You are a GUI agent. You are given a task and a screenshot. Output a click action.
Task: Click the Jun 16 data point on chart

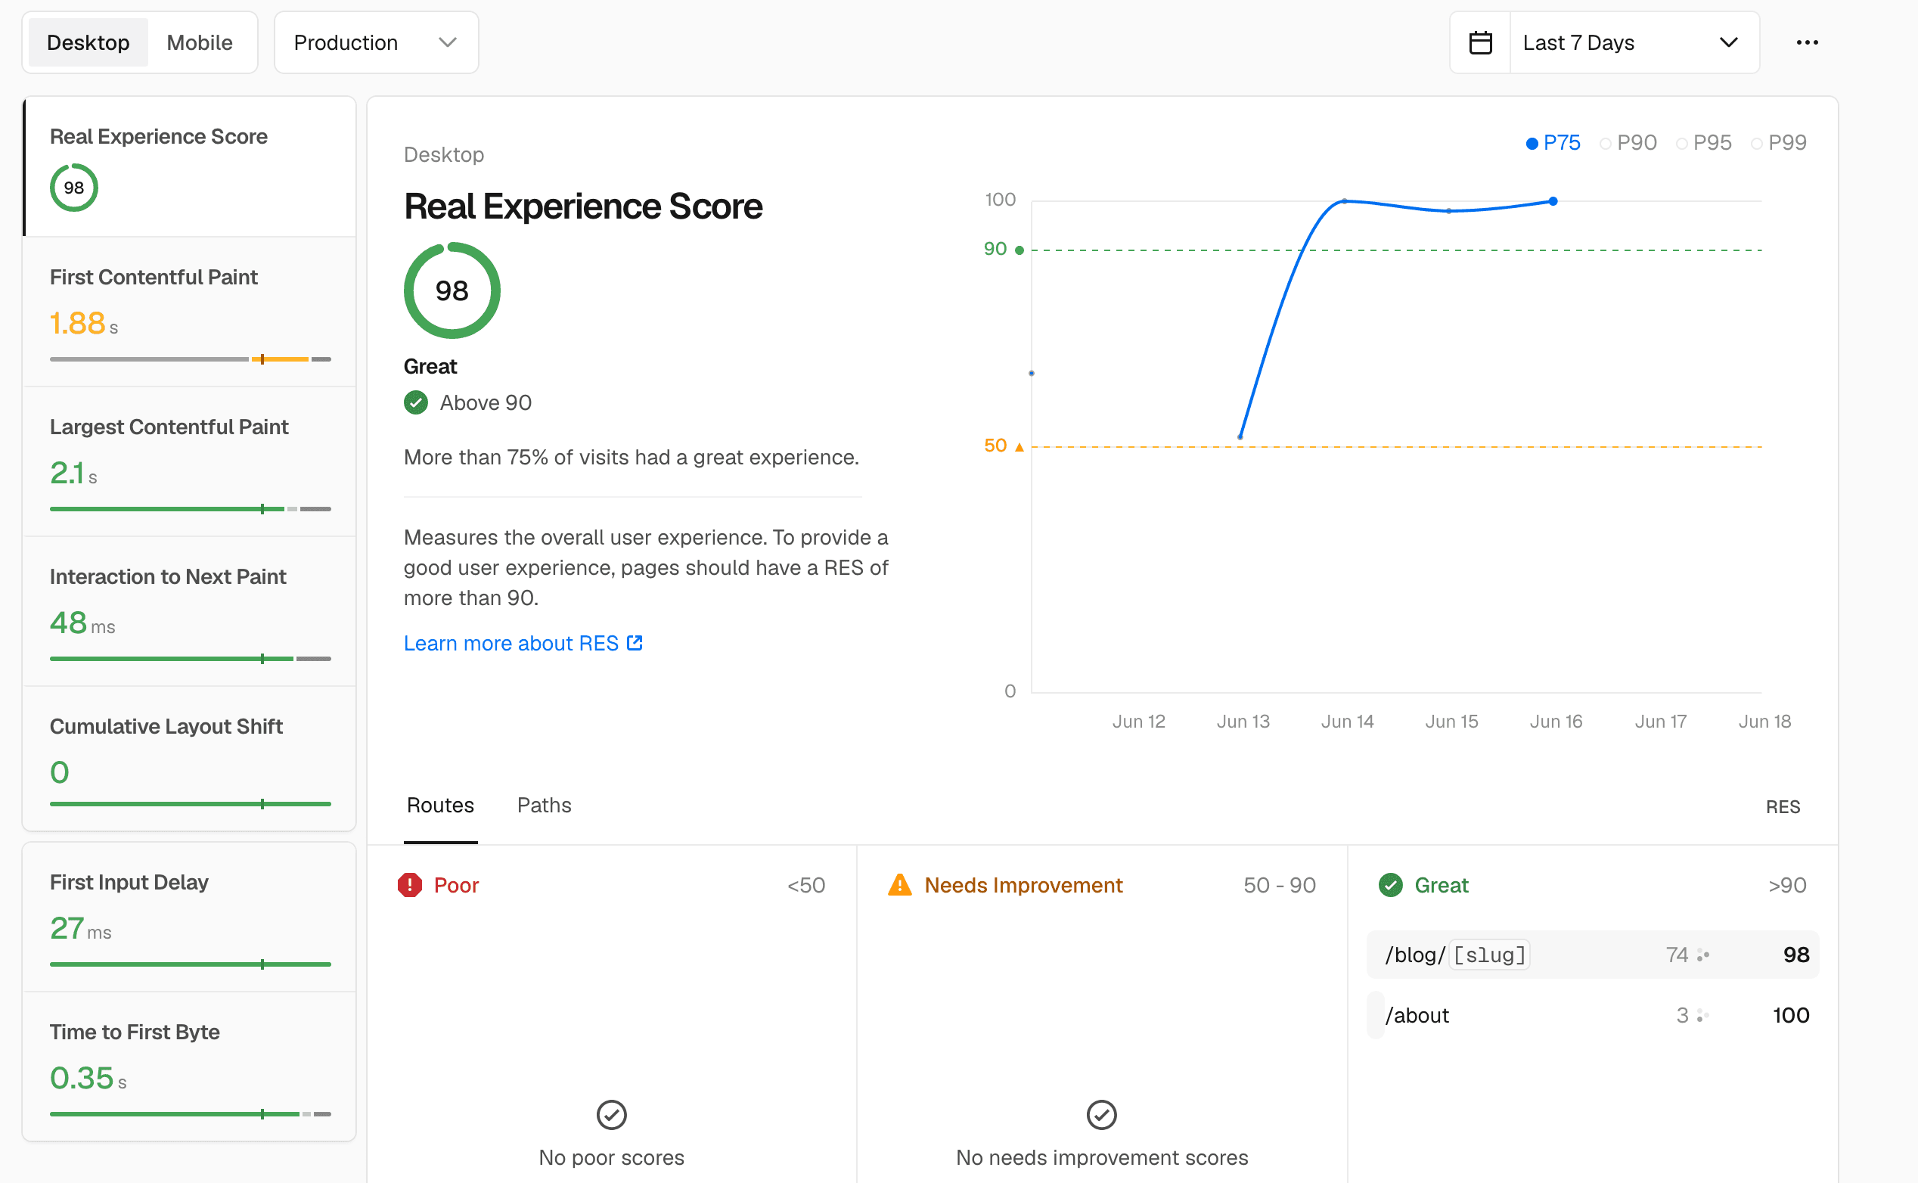coord(1553,201)
